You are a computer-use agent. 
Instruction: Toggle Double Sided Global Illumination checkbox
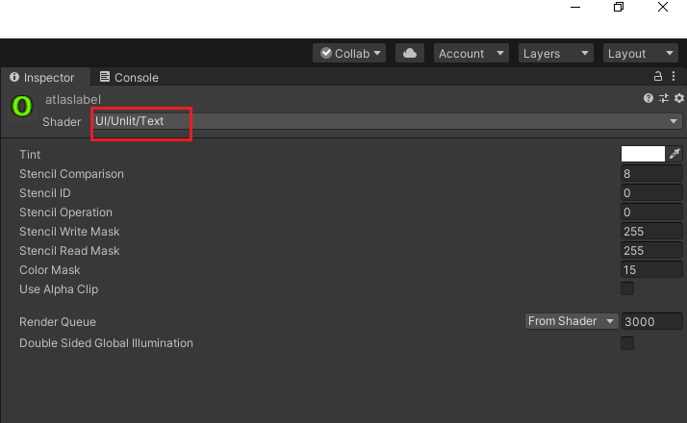[x=627, y=343]
